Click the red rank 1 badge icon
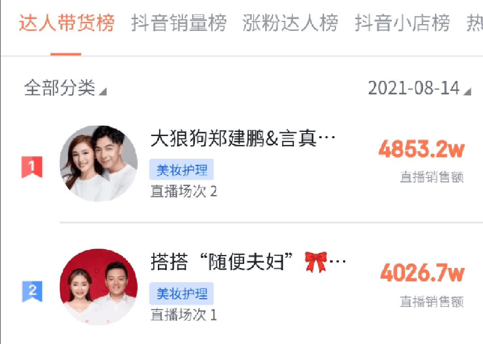483x344 pixels. [32, 167]
